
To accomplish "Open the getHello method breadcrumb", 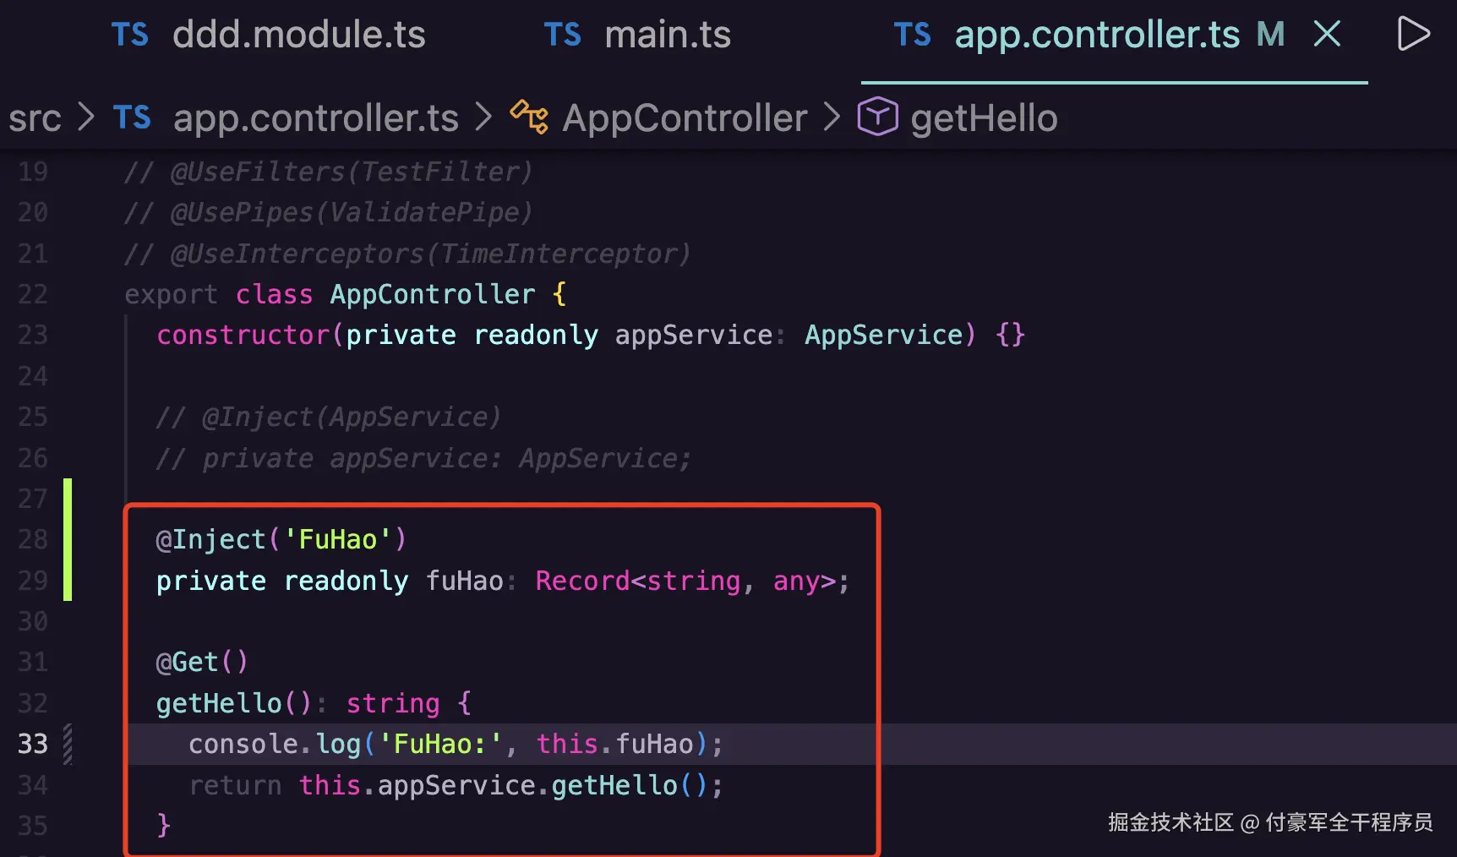I will click(984, 118).
